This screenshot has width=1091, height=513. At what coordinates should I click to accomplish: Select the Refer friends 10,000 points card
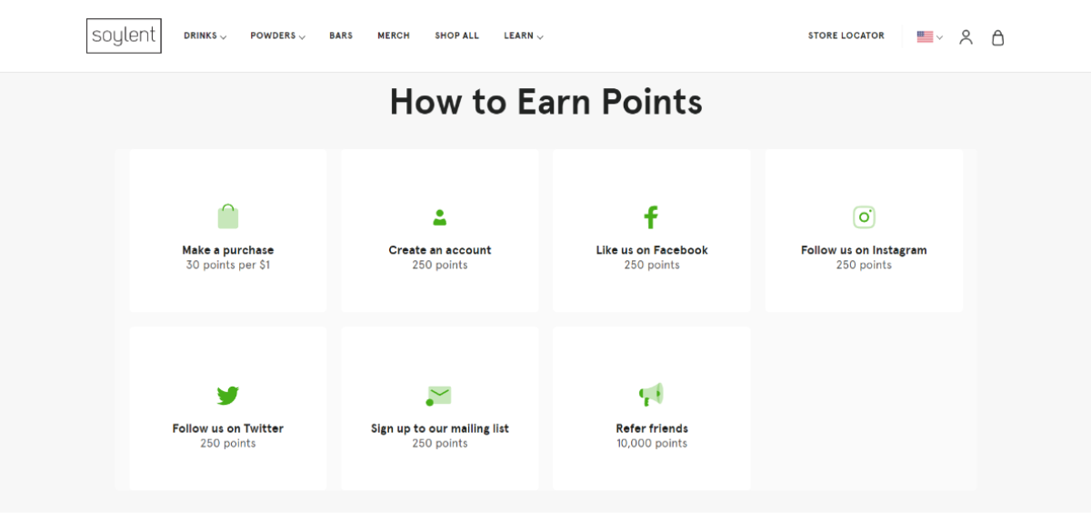pyautogui.click(x=652, y=408)
